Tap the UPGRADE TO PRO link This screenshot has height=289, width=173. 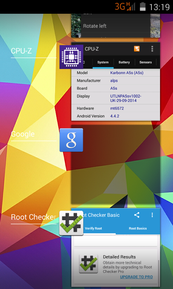coord(136,277)
